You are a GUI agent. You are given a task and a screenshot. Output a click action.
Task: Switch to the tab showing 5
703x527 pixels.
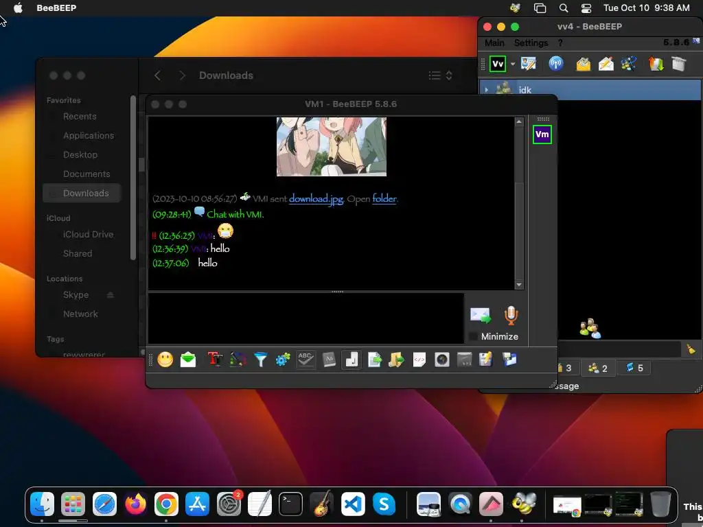point(634,368)
